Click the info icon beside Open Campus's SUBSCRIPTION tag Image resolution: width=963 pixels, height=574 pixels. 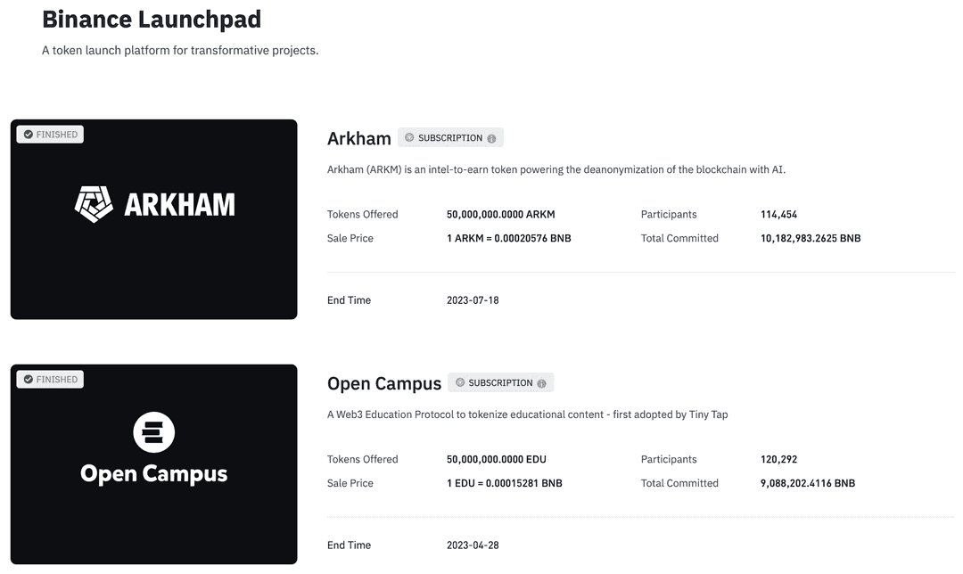[x=542, y=382]
